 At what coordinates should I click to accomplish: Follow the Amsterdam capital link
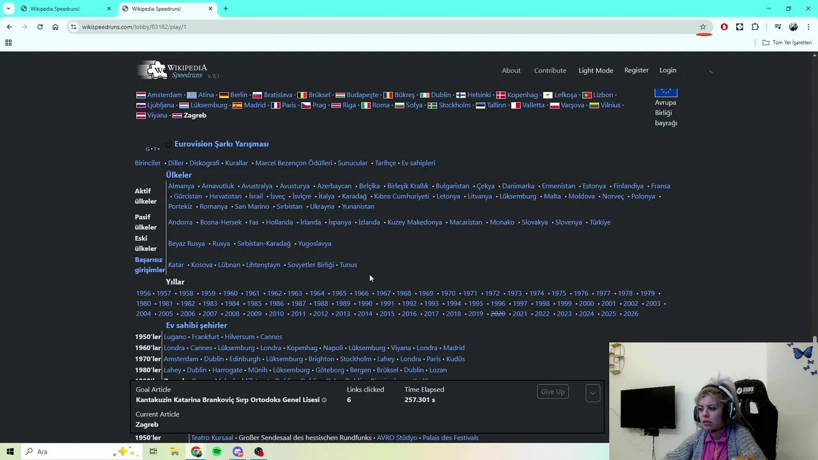pos(164,95)
